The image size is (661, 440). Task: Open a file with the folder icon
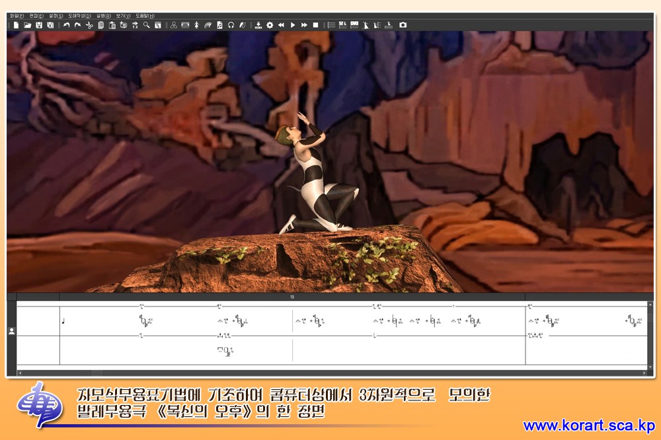tap(27, 25)
